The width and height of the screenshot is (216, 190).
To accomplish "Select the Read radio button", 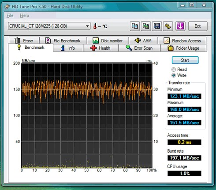I will pos(174,69).
